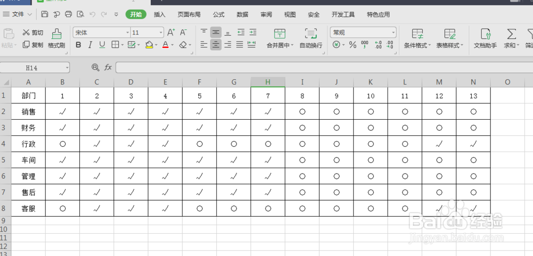The height and width of the screenshot is (256, 533).
Task: Apply distributed alignment
Action: pos(252,45)
